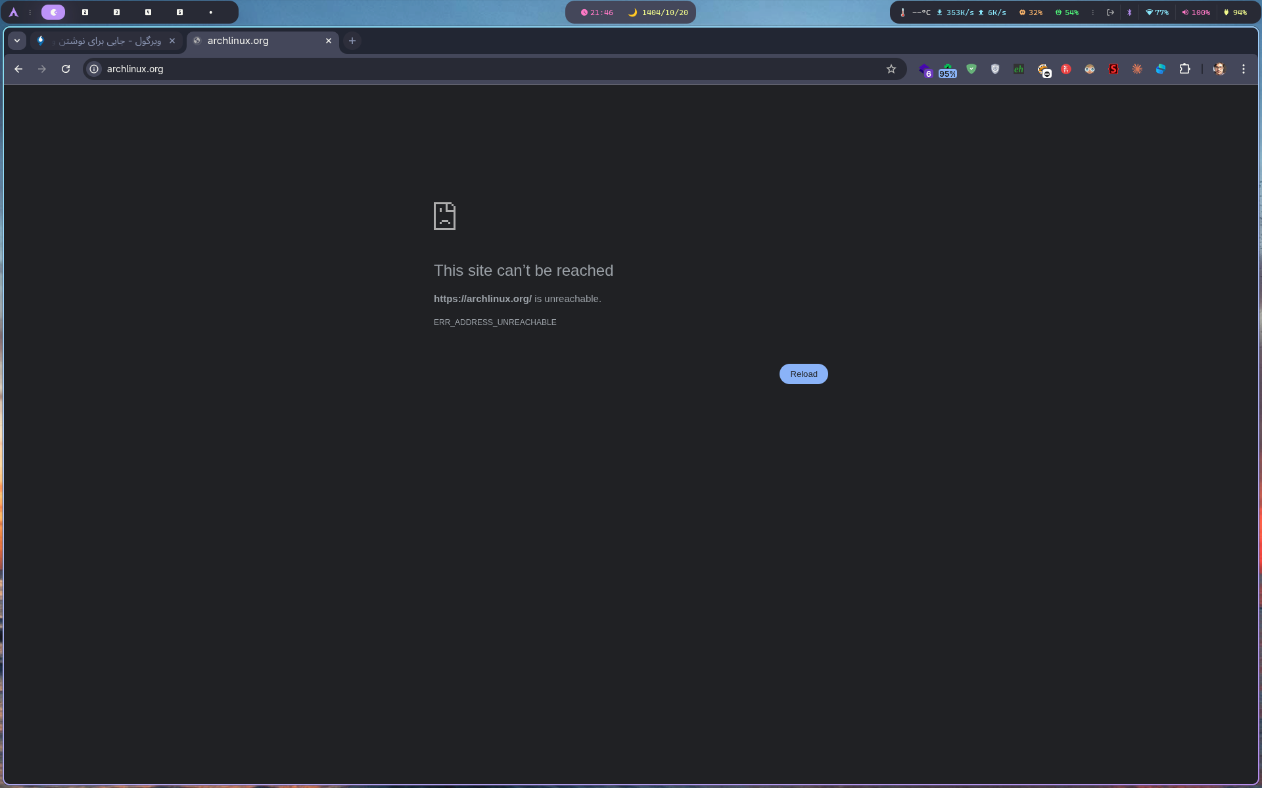
Task: Expand the tab search dropdown arrow
Action: coord(17,41)
